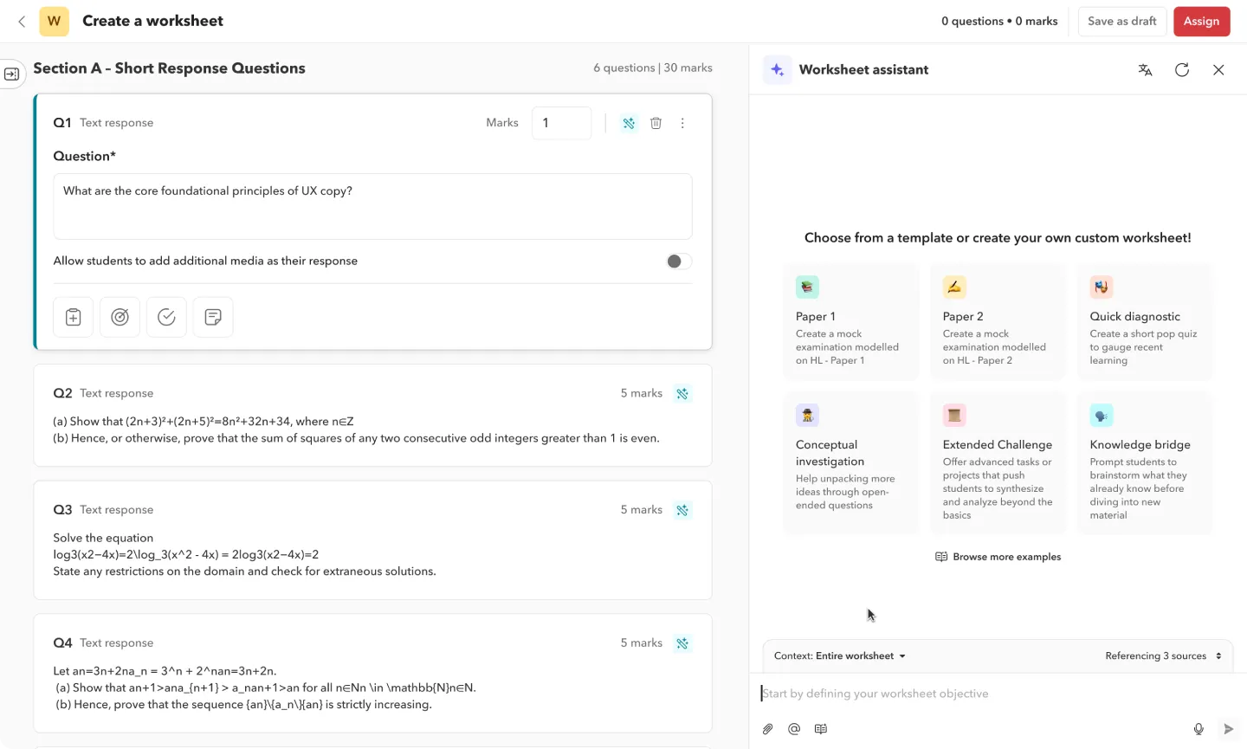
Task: Send the assistant message with the arrow icon
Action: [x=1227, y=728]
